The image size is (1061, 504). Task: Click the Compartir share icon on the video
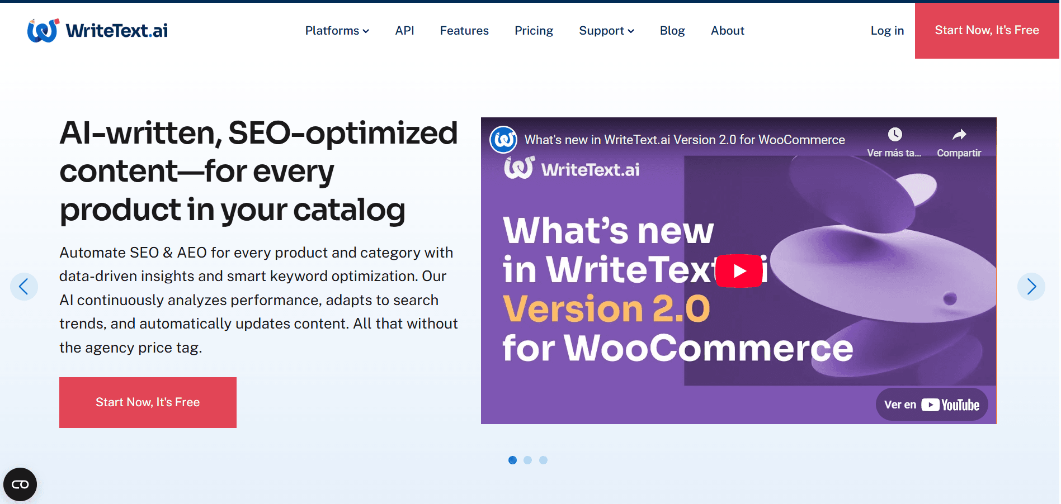click(958, 136)
